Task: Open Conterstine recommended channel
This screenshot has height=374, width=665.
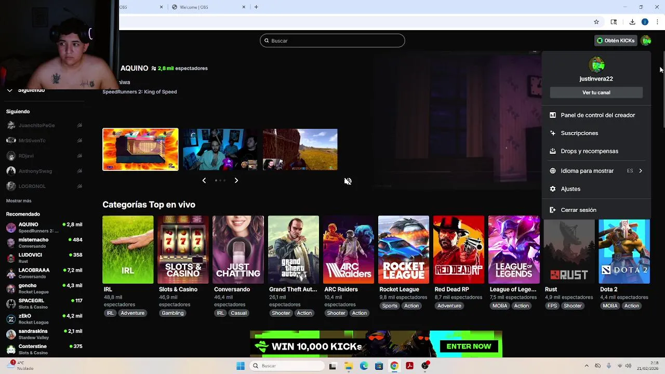Action: pos(44,349)
